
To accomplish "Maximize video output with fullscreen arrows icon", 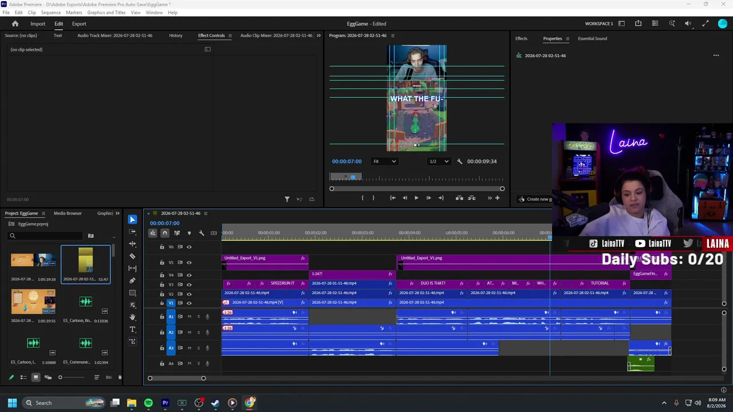I will (x=706, y=23).
